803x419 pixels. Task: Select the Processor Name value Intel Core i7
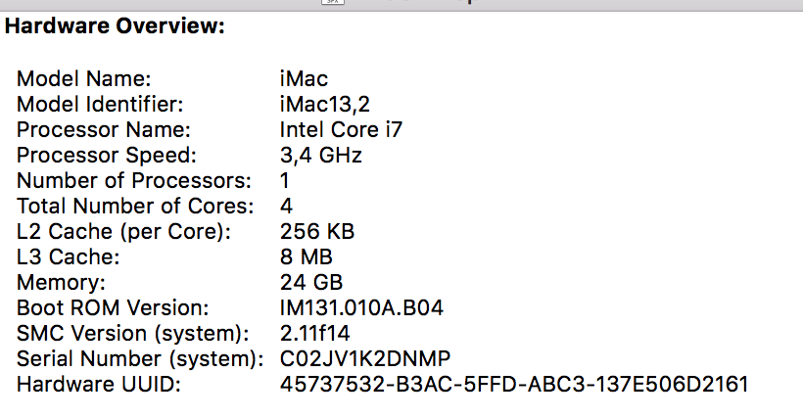click(x=341, y=129)
